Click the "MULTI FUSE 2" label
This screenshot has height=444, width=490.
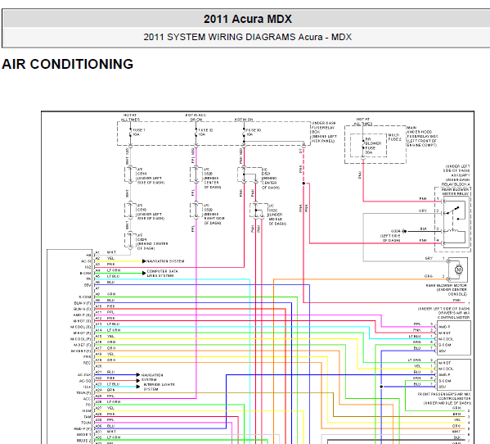(394, 137)
